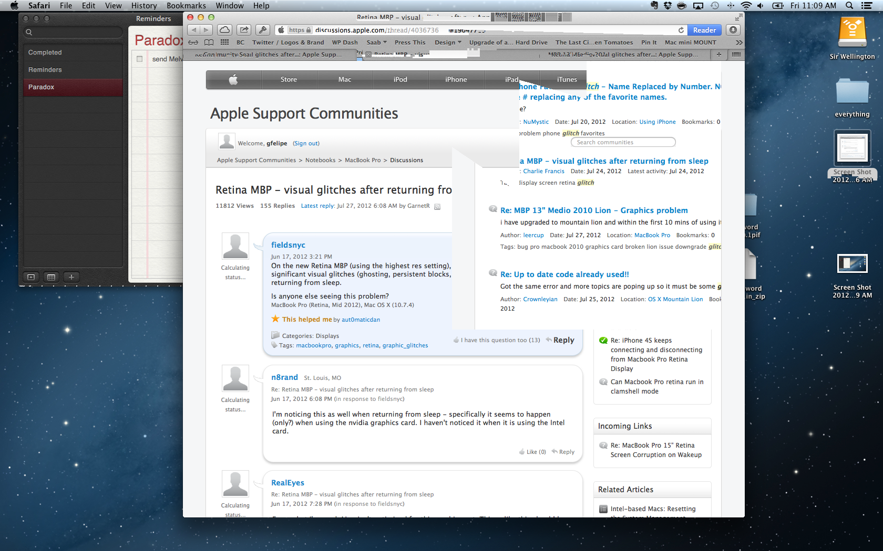Add a new list in Reminders
Image resolution: width=883 pixels, height=551 pixels.
(x=71, y=277)
